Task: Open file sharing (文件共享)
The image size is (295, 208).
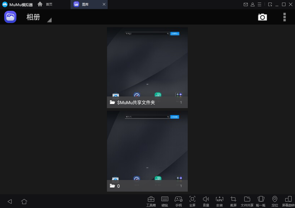Action: pyautogui.click(x=247, y=201)
